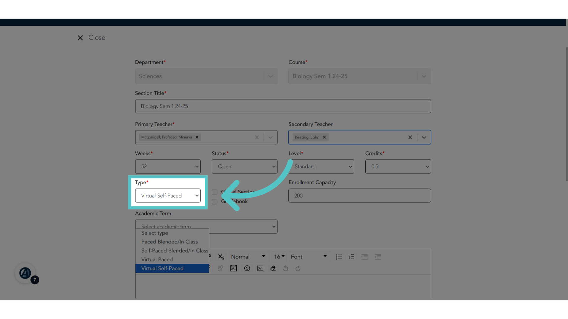The image size is (568, 319).
Task: Toggle the Gradebook checkbox
Action: pyautogui.click(x=214, y=201)
